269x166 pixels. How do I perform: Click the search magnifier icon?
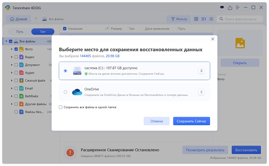(x=221, y=19)
